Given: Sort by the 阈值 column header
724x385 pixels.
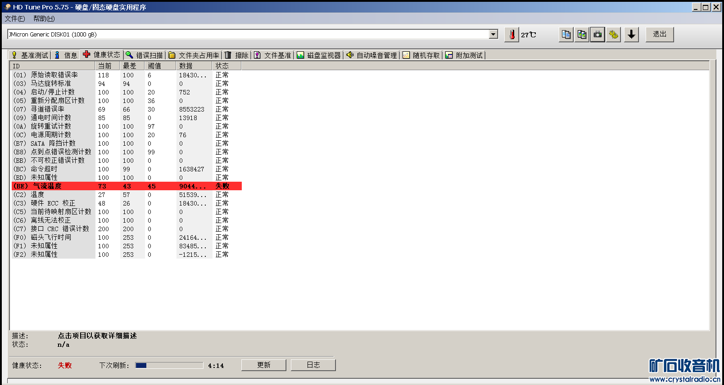Looking at the screenshot, I should coord(160,66).
